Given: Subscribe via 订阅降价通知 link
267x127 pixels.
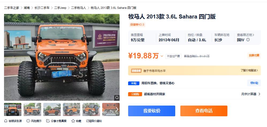Looking at the screenshot, I should tap(94, 121).
